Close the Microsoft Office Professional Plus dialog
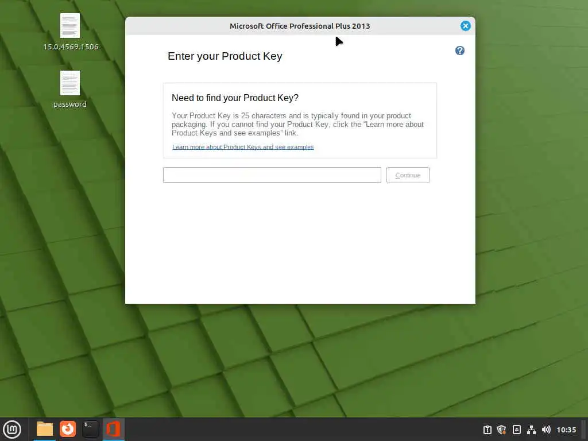The height and width of the screenshot is (441, 588). tap(465, 26)
